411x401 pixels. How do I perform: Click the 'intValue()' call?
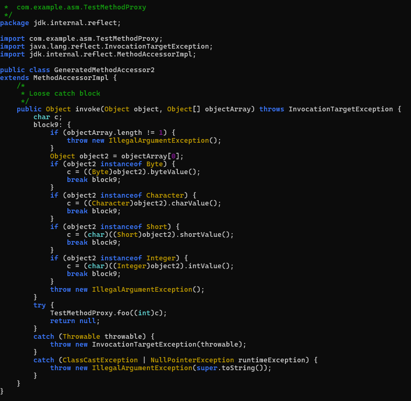tap(209, 266)
